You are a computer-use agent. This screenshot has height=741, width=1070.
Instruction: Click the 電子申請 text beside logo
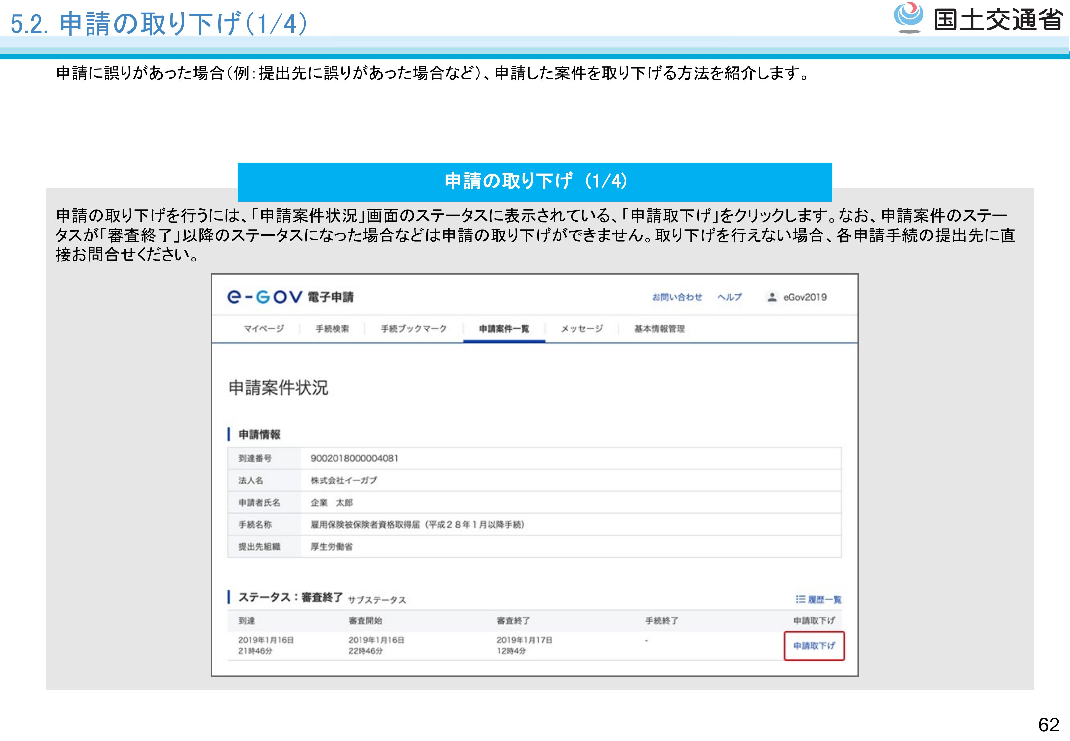coord(331,297)
